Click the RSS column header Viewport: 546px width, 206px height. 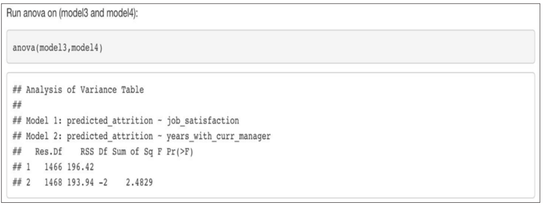click(86, 151)
